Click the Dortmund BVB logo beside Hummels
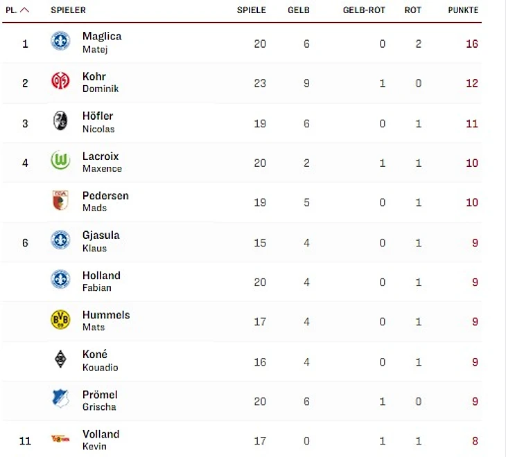 [x=60, y=320]
